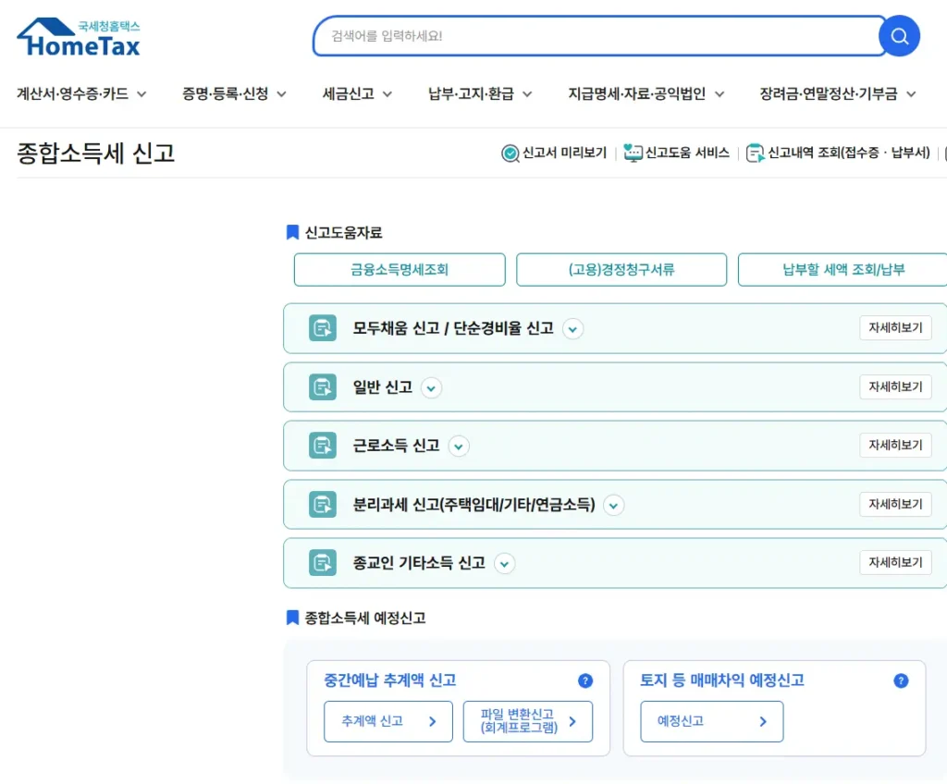Click the bookmark icon next to 신고도움자료
947x784 pixels.
coord(292,232)
